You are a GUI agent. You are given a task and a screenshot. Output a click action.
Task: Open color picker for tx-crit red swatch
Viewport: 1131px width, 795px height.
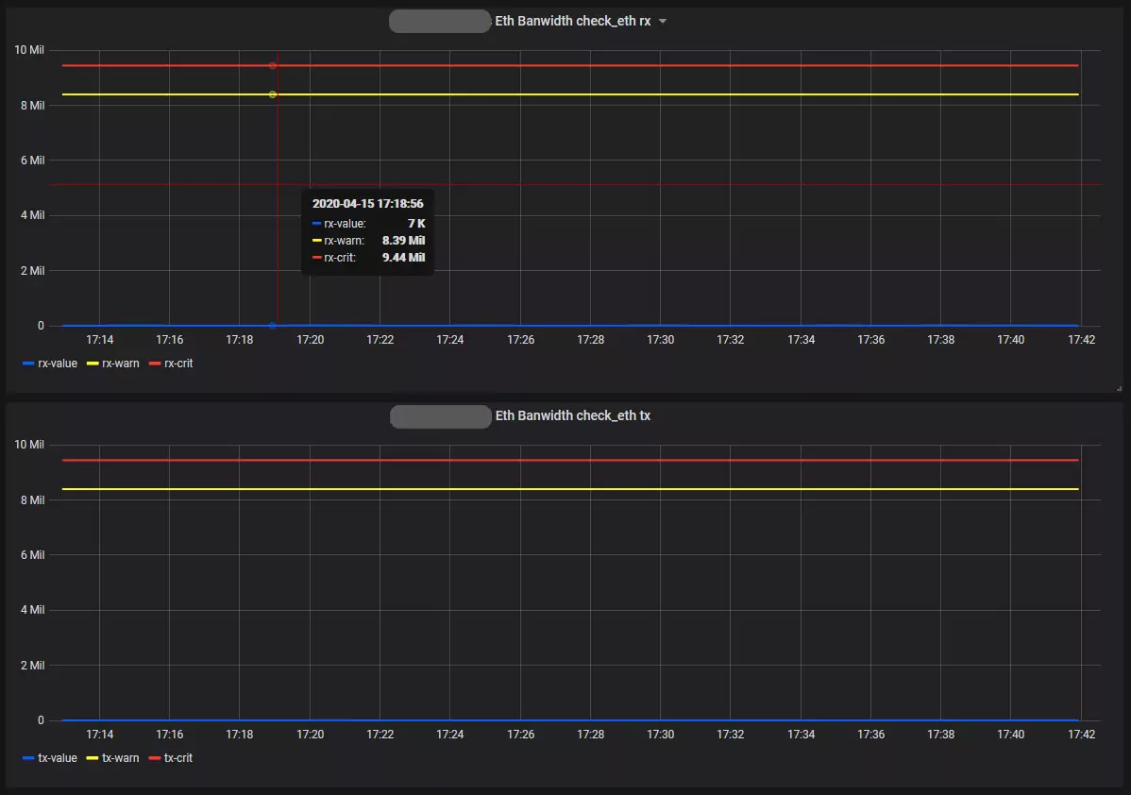coord(155,758)
